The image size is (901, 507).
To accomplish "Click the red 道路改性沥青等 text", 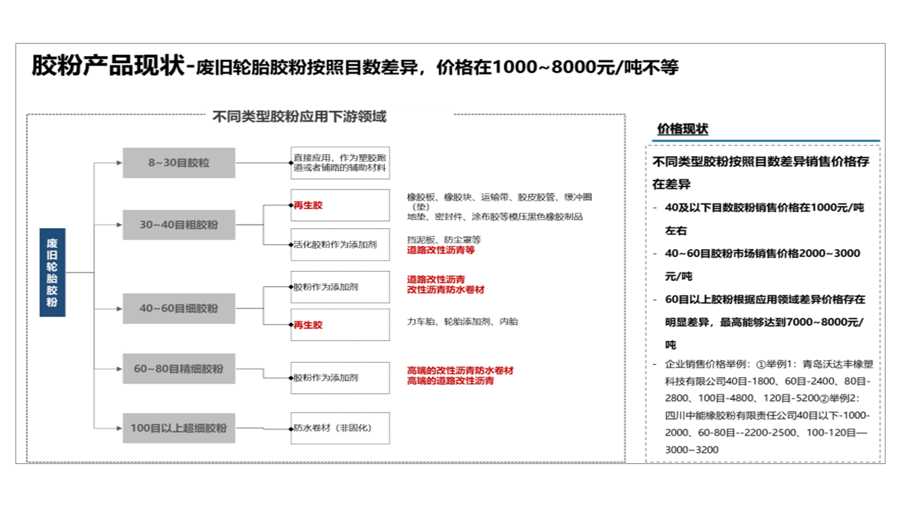I will click(441, 250).
